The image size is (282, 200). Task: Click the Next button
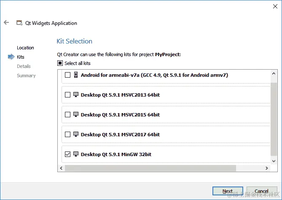pos(228,191)
